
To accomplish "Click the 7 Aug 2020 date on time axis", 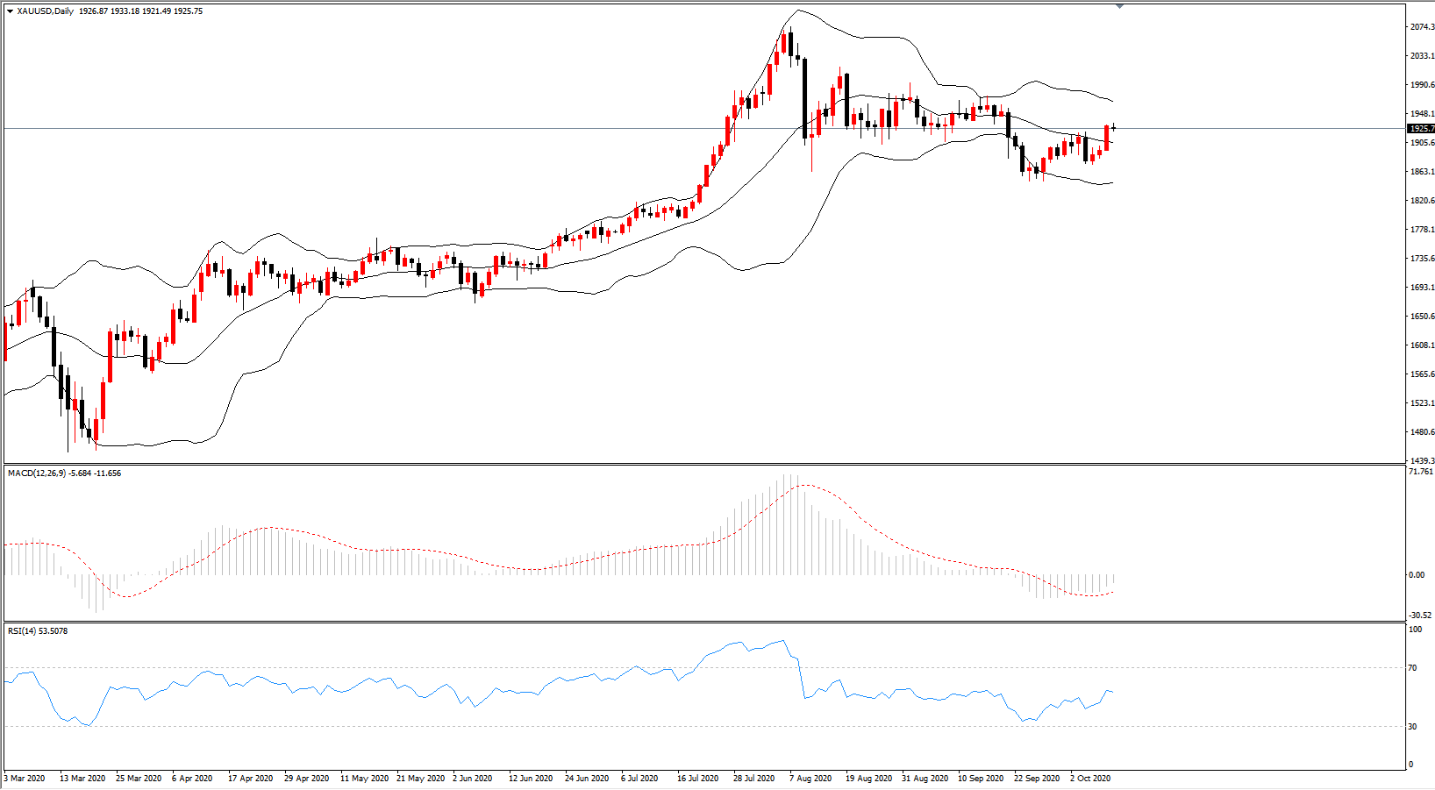I will 810,779.
